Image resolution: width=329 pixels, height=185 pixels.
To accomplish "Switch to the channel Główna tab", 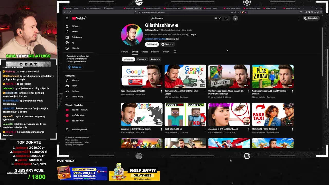I will point(125,52).
